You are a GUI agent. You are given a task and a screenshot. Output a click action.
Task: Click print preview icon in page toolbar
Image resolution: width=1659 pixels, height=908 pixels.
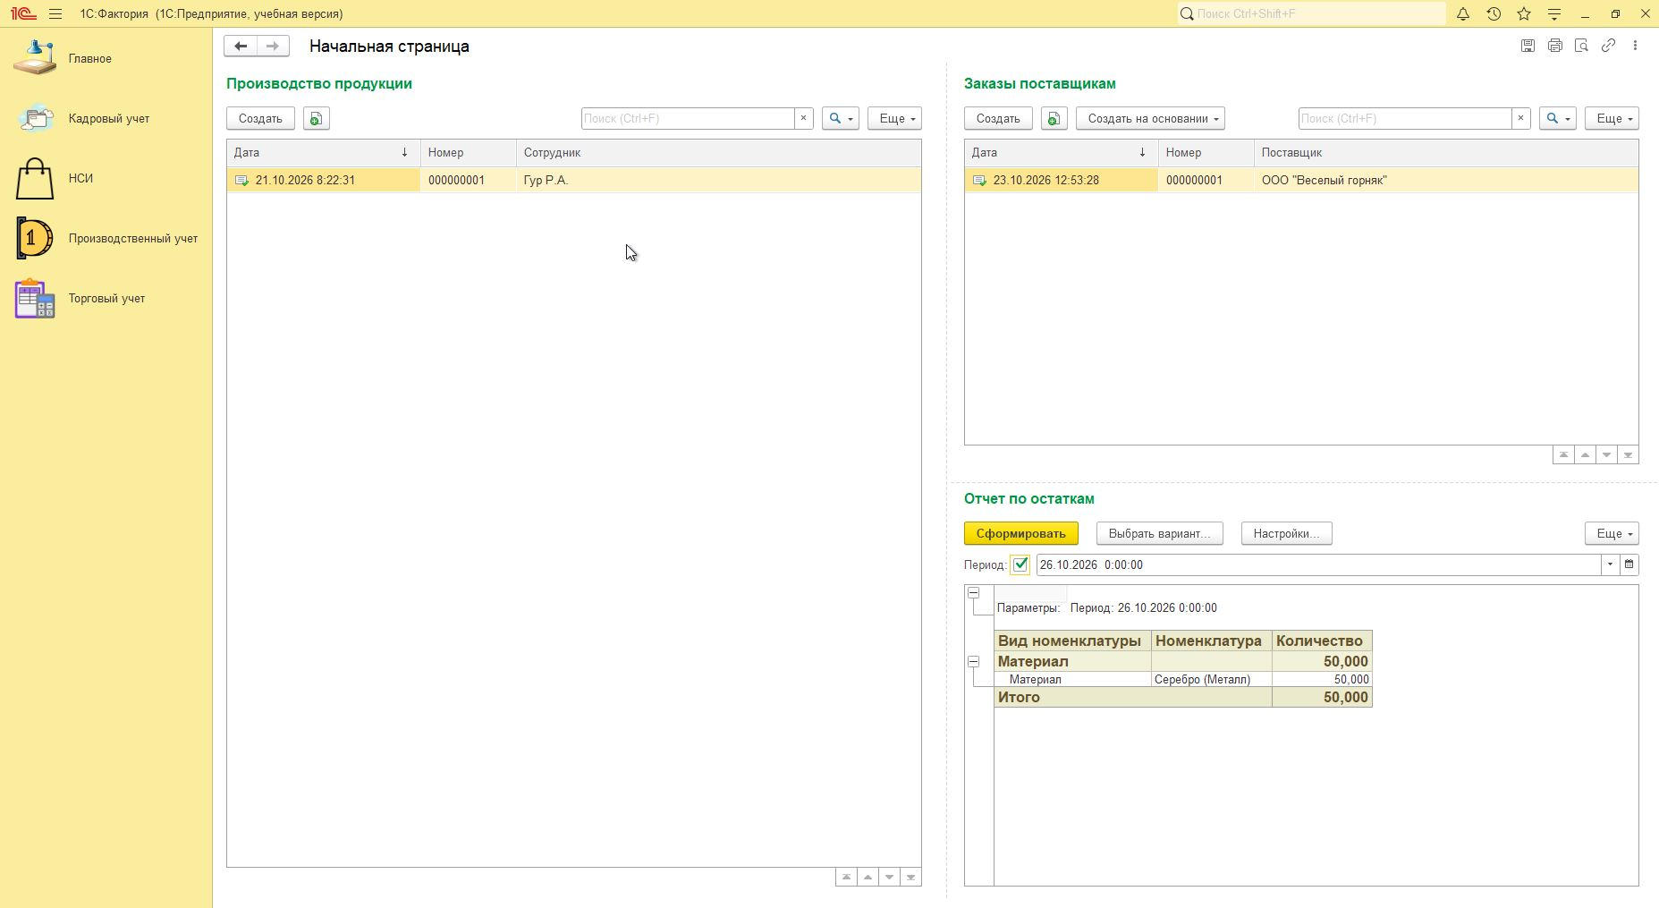[1581, 46]
